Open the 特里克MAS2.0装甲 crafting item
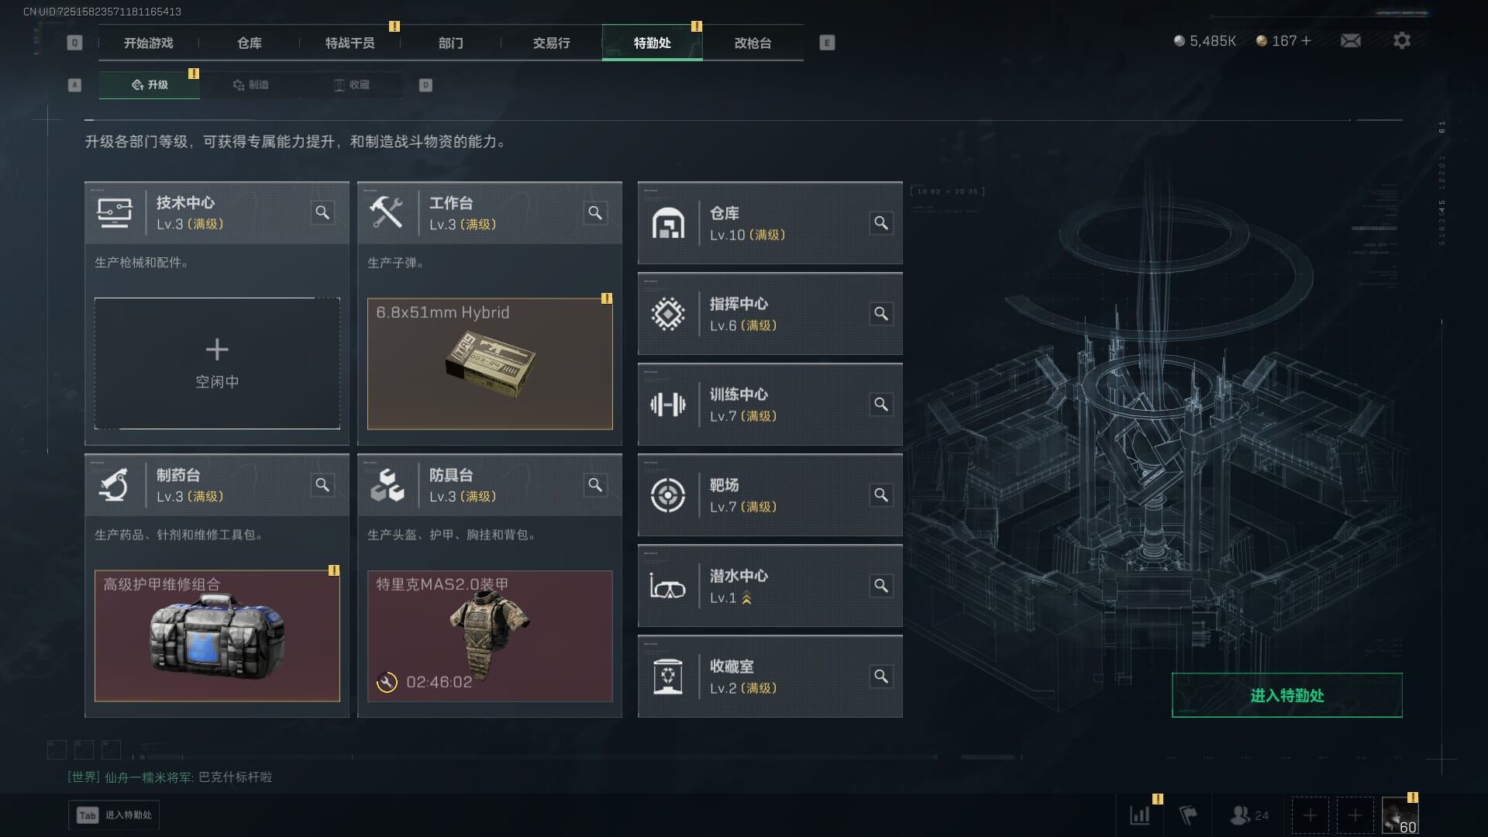Screen dimensions: 1488x837 point(490,636)
